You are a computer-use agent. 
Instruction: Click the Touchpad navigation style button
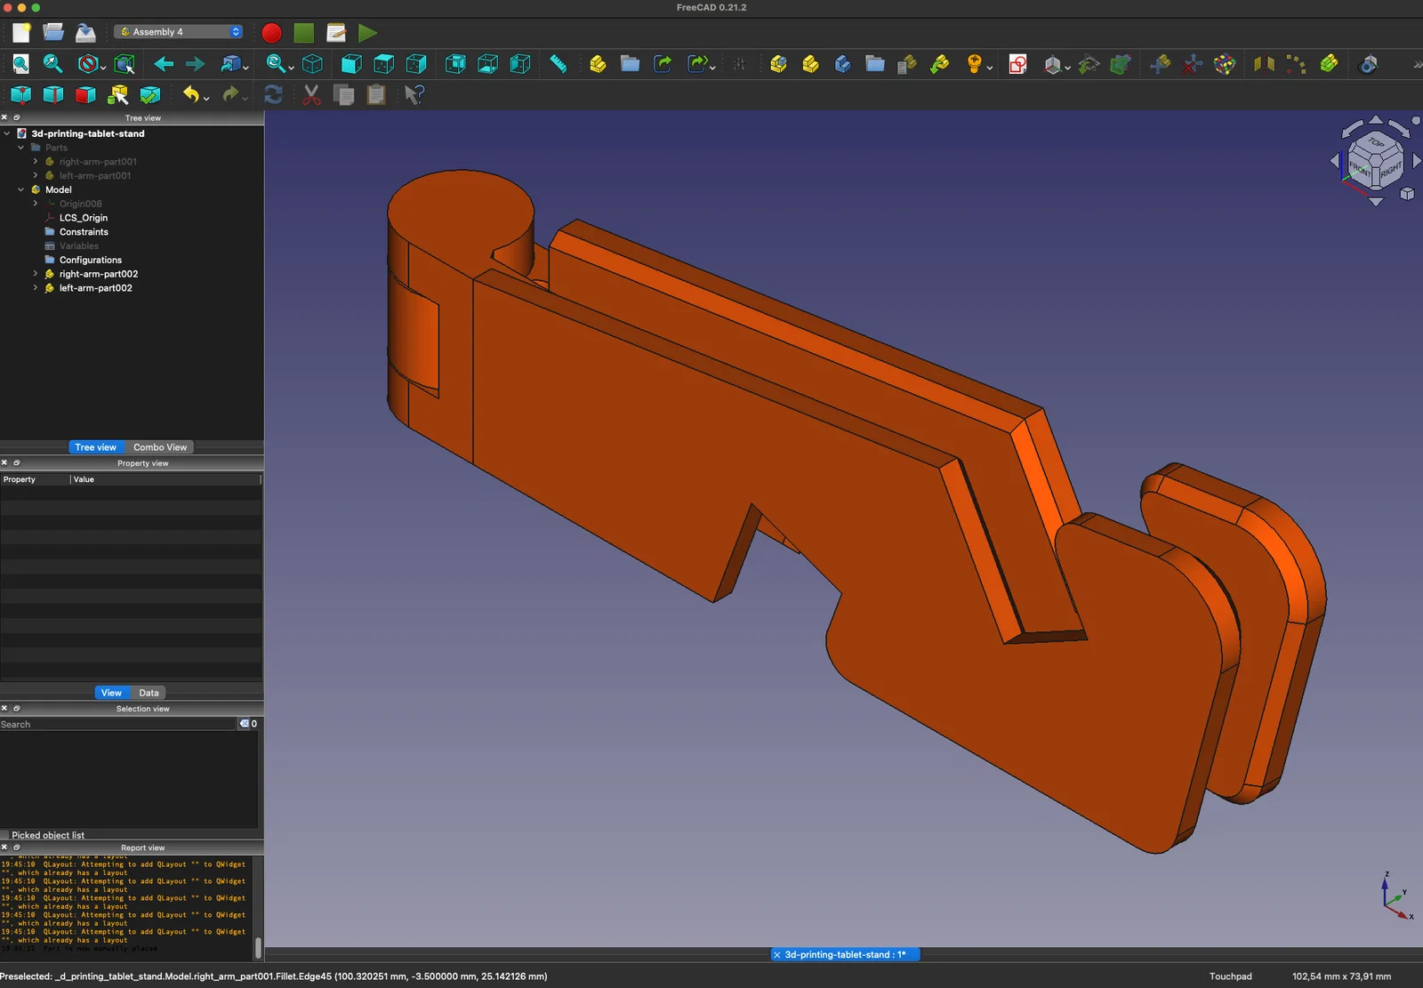point(1230,976)
